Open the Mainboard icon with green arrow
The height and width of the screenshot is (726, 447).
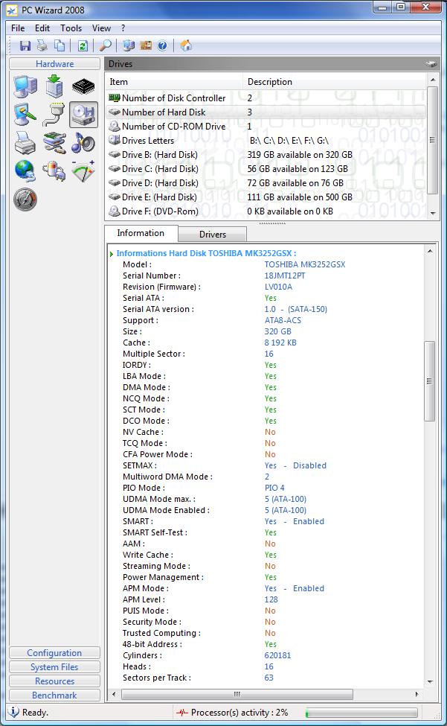(54, 86)
